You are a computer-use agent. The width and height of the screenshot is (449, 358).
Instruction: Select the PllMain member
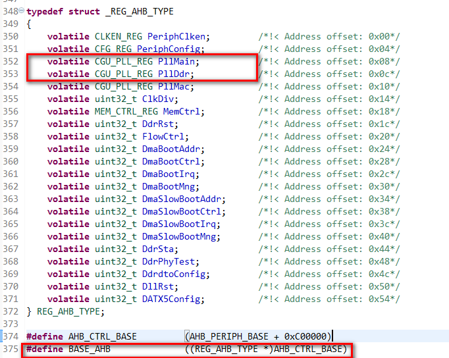pos(176,61)
